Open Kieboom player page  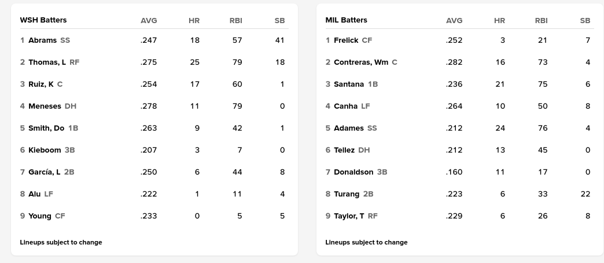pos(45,150)
